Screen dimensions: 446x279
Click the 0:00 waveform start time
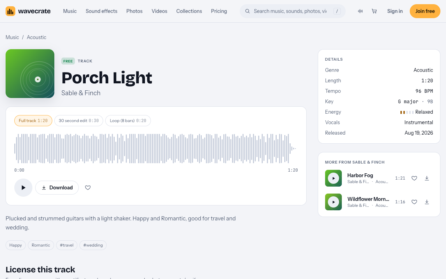click(19, 170)
